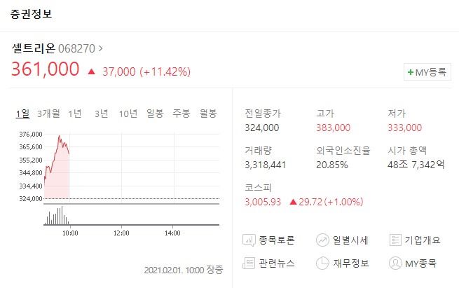The width and height of the screenshot is (459, 288).
Task: Show the 일봉 daily candle chart
Action: [155, 114]
